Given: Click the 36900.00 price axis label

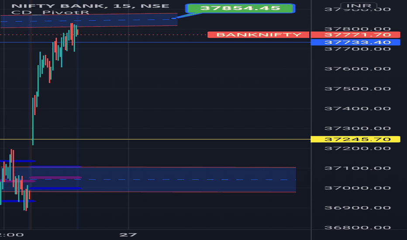Looking at the screenshot, I should point(357,208).
